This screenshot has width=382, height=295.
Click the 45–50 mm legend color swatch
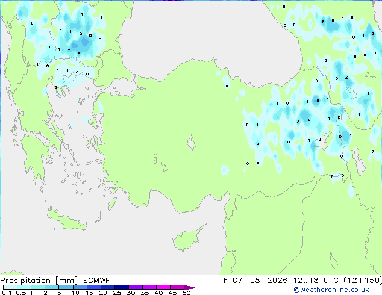[x=177, y=287]
